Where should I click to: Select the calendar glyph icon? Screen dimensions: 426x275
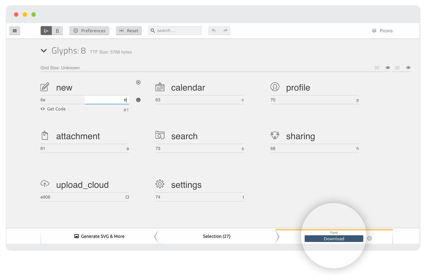[x=160, y=87]
